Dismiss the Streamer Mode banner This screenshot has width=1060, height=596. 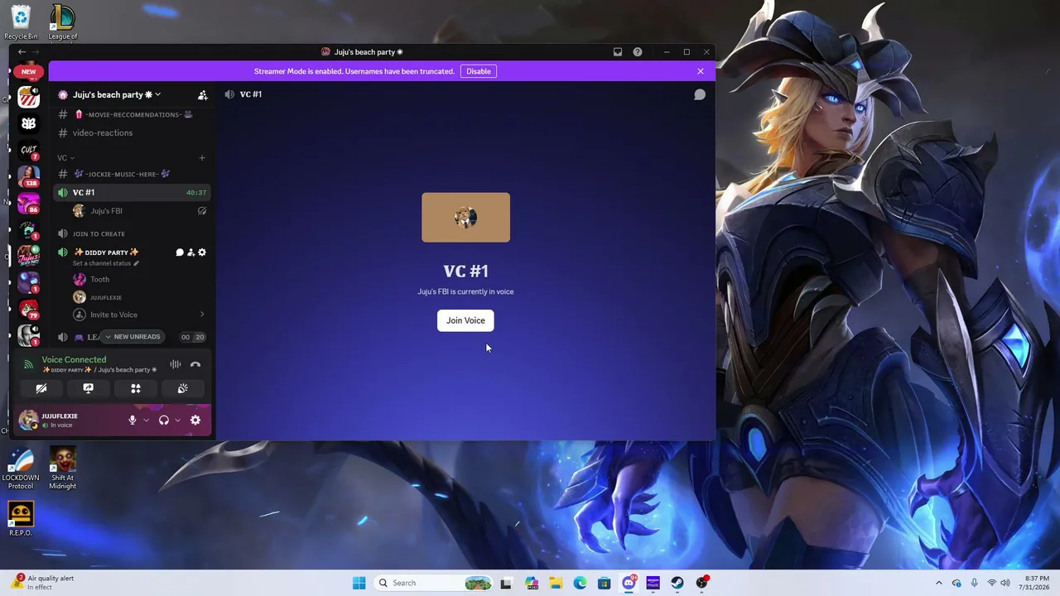click(701, 71)
